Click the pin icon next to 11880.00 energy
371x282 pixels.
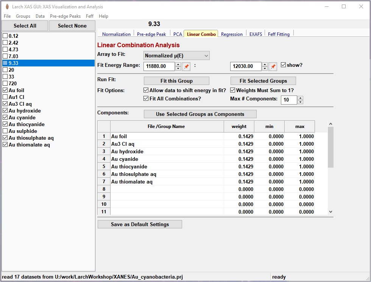click(186, 66)
